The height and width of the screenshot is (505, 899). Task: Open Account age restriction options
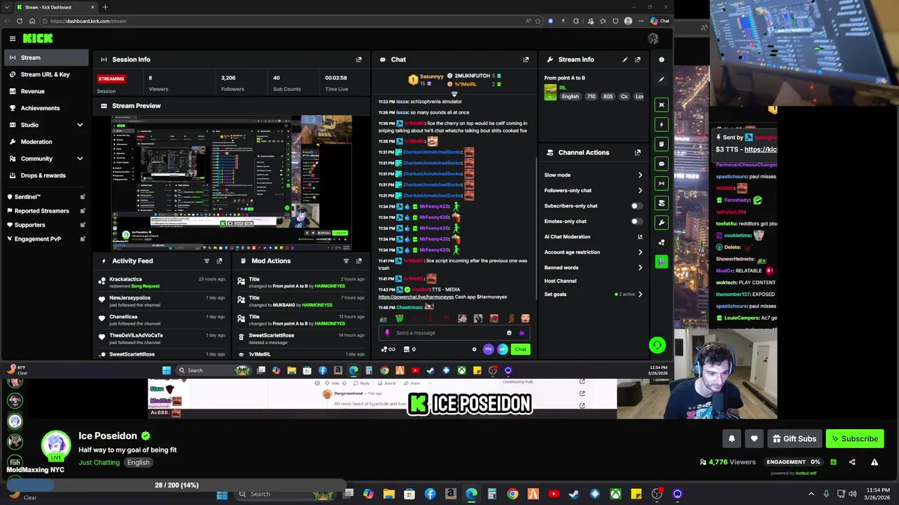tap(640, 252)
